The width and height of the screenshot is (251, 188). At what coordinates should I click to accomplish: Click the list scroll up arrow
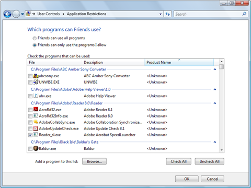(222, 62)
